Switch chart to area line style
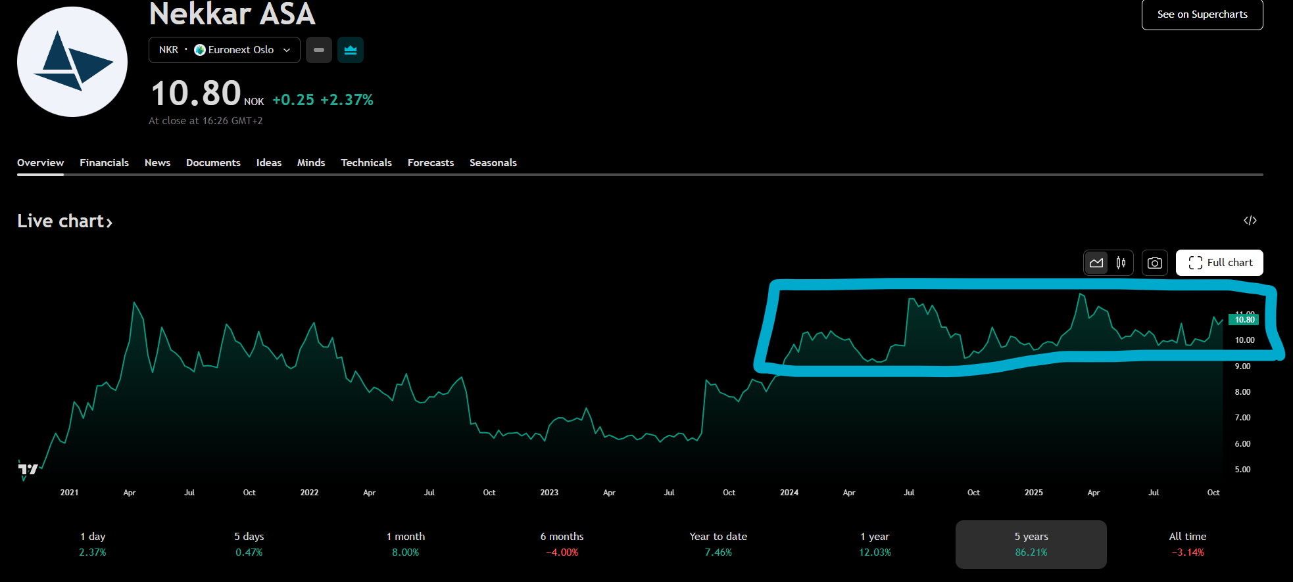Viewport: 1293px width, 582px height. [1096, 263]
